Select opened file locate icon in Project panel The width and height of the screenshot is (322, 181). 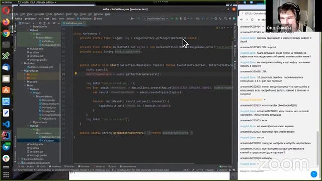[x=40, y=23]
